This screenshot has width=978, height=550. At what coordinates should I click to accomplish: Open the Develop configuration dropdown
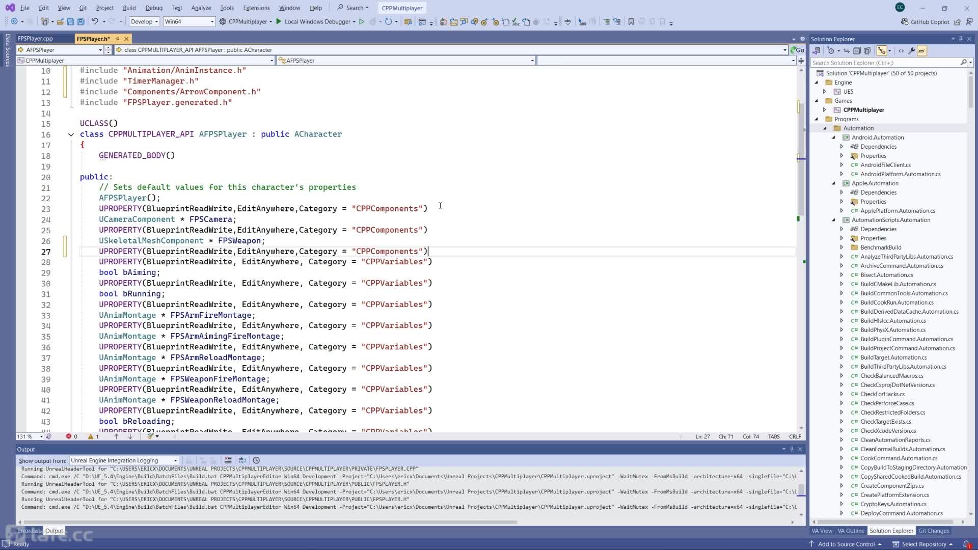point(144,22)
